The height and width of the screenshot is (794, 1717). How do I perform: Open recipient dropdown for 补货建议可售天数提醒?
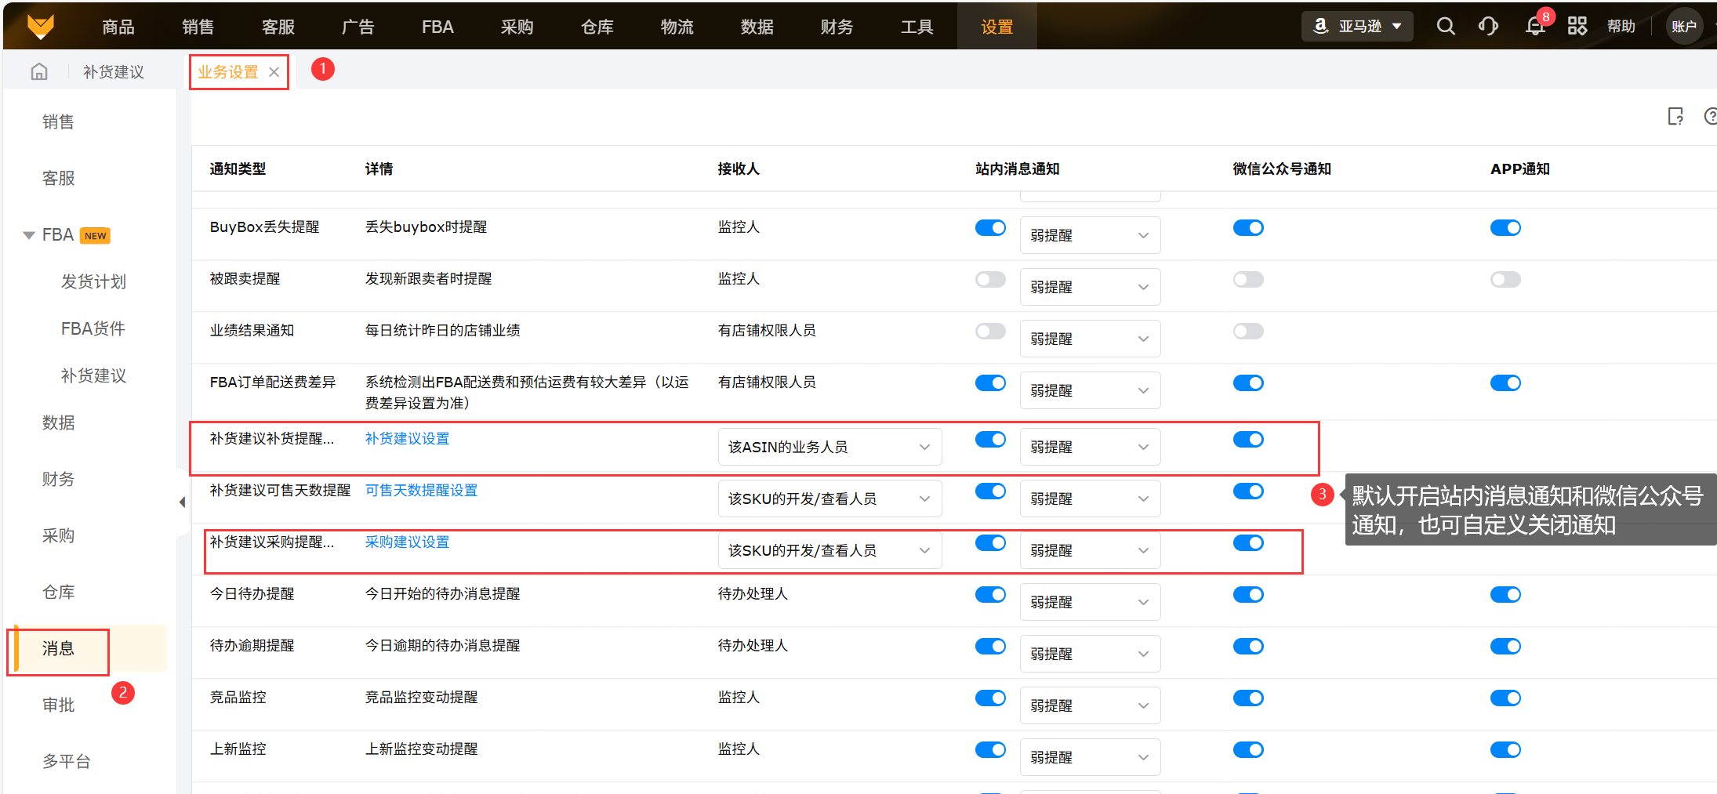point(829,499)
